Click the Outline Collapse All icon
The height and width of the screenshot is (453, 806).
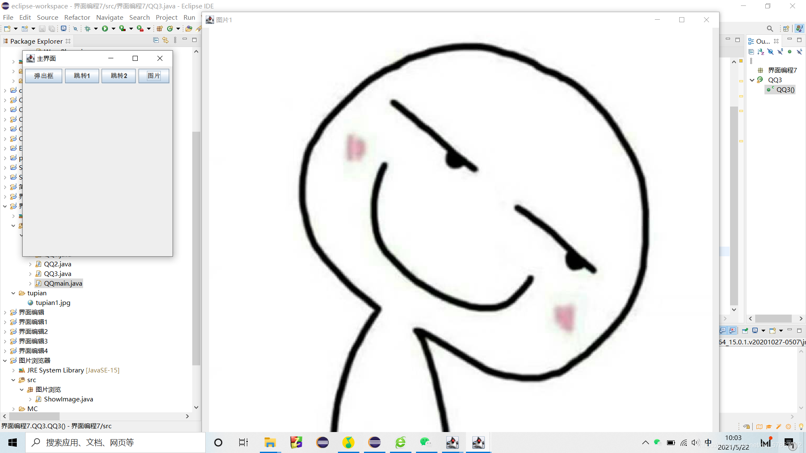coord(751,52)
